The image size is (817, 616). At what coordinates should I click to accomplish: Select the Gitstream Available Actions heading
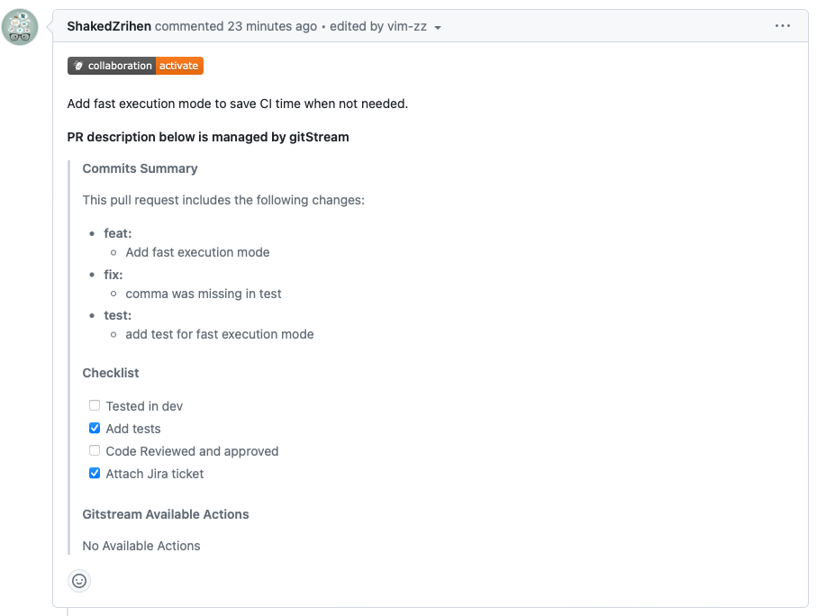click(x=165, y=514)
